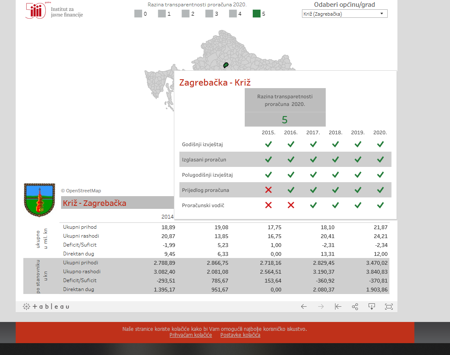Select the gray level 0 legend swatch
The image size is (450, 355).
pyautogui.click(x=138, y=14)
